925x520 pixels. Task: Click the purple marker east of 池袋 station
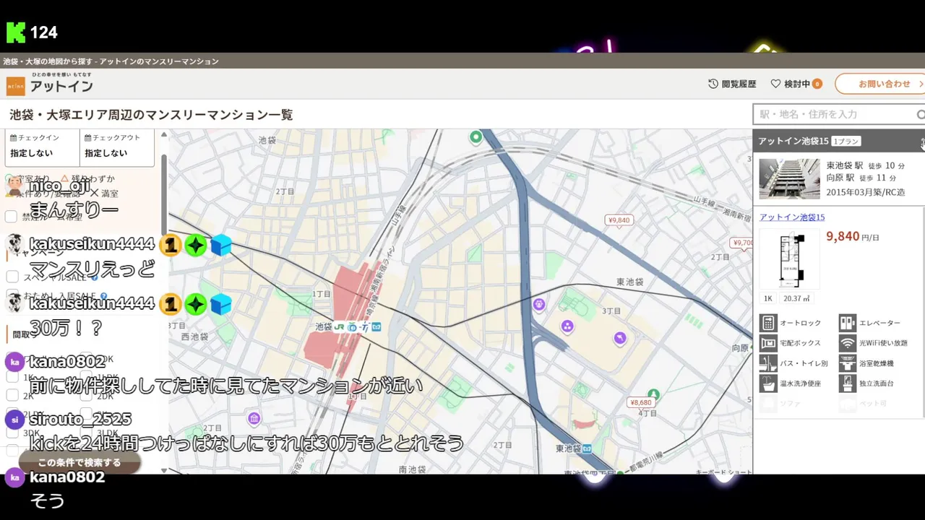pos(539,305)
